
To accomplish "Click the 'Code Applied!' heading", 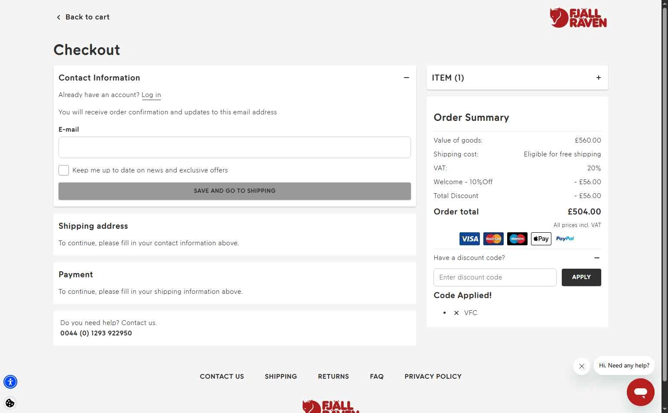I will click(463, 296).
